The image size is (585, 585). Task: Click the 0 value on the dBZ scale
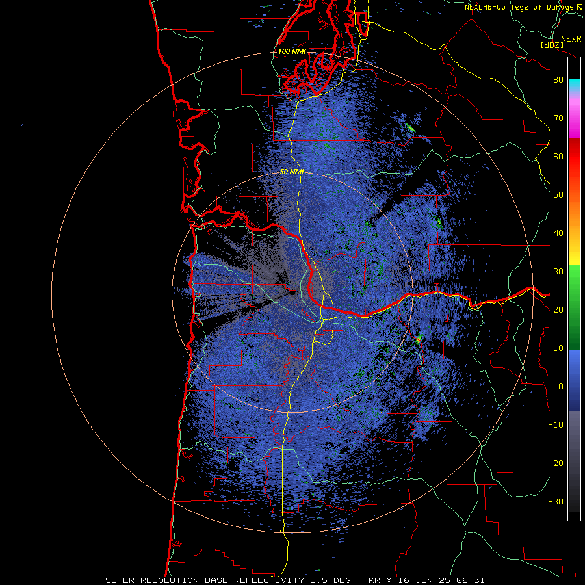click(x=561, y=387)
